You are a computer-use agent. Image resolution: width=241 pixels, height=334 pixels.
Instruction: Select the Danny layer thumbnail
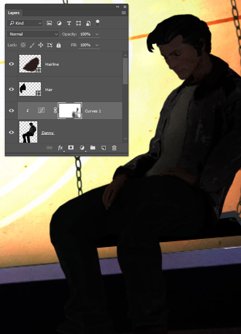28,132
